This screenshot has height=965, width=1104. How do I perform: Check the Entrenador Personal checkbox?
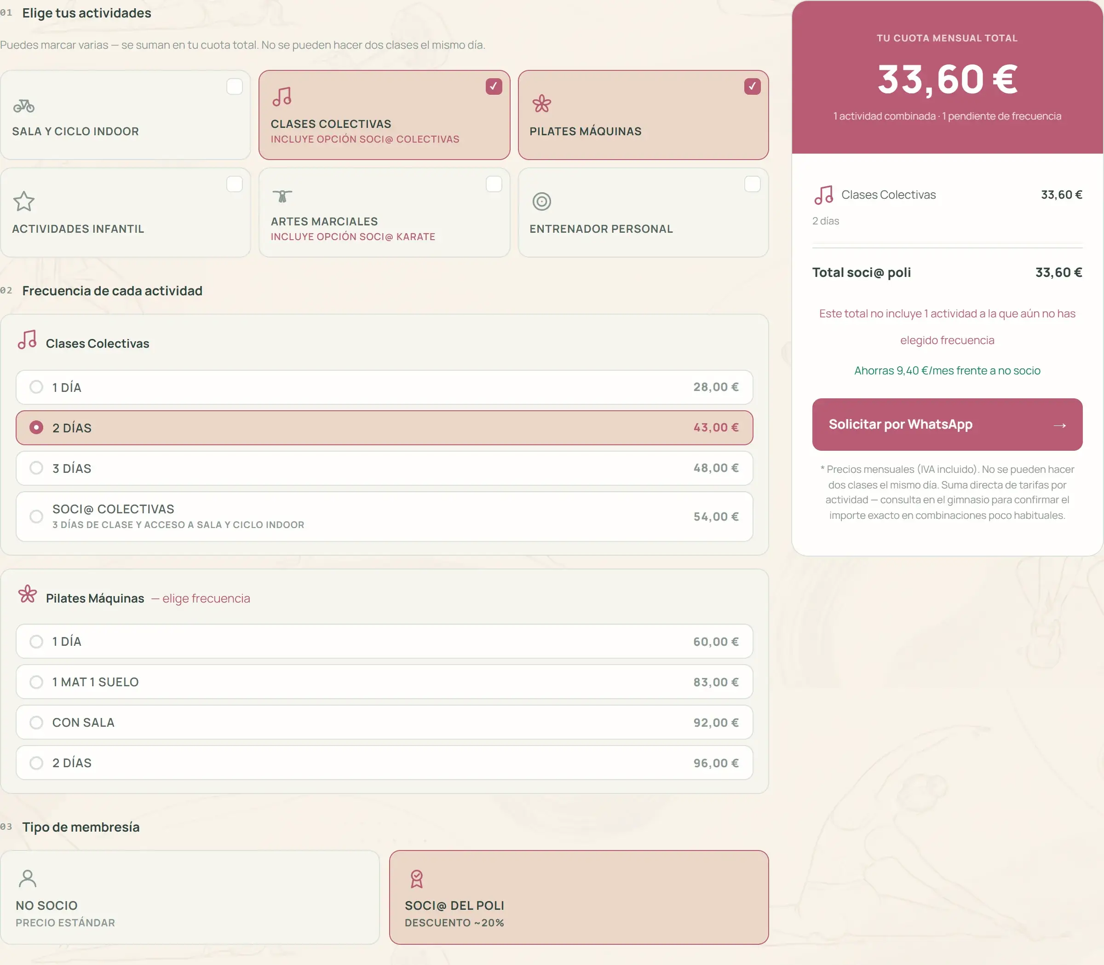pyautogui.click(x=752, y=184)
